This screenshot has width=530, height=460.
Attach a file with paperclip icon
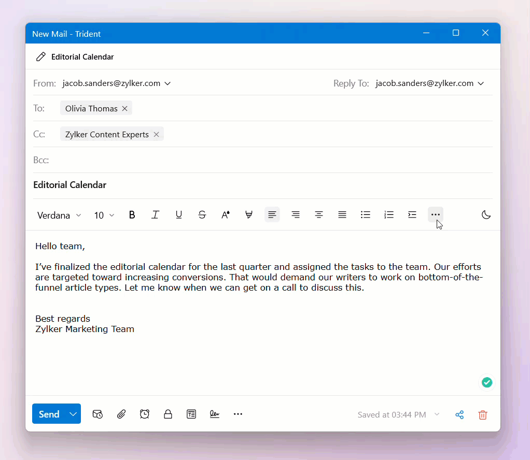(x=121, y=414)
